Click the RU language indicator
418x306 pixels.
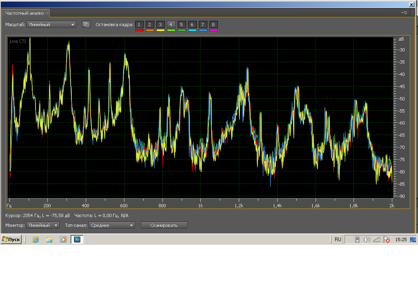tap(338, 239)
